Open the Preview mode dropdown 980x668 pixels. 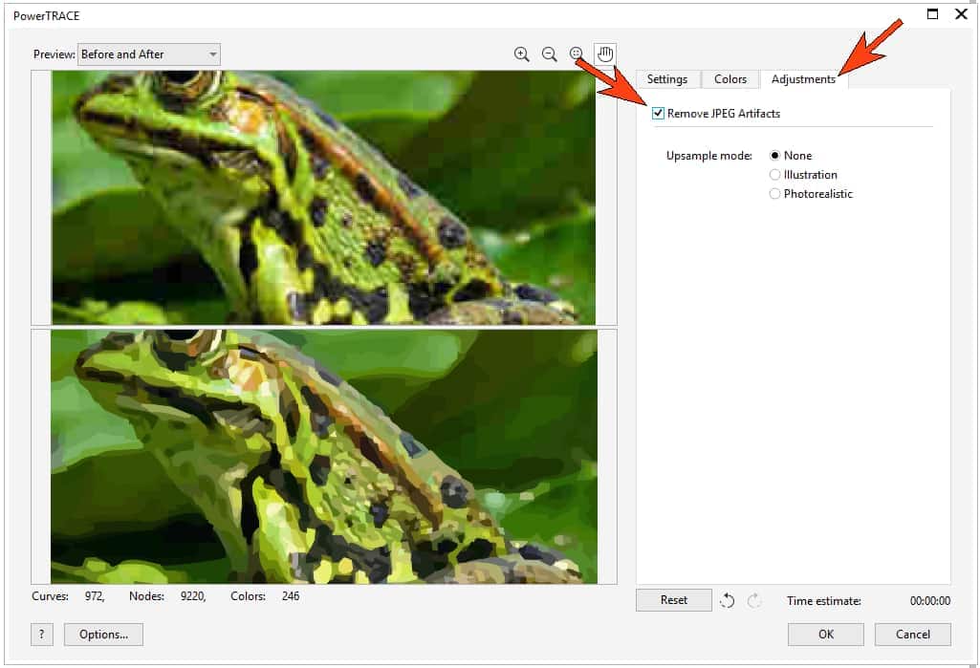click(x=211, y=54)
